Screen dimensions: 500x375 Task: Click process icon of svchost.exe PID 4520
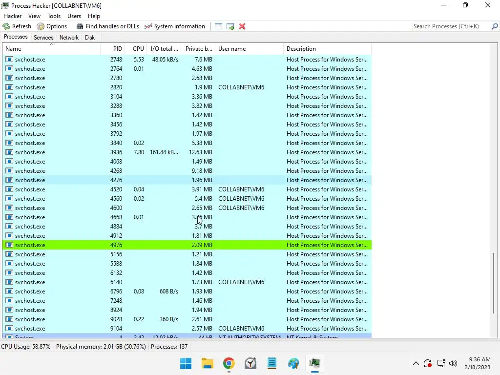9,189
